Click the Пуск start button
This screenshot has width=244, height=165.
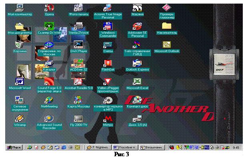(x=14, y=147)
